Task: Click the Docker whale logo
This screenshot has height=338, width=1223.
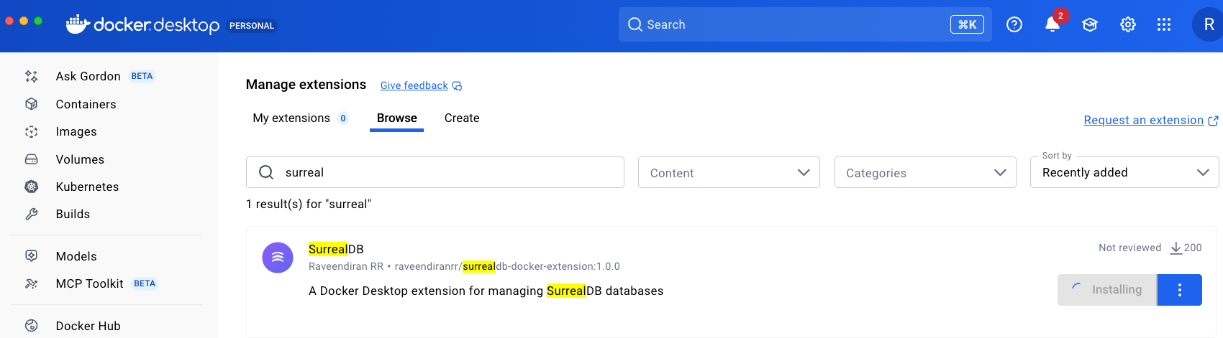Action: [x=77, y=24]
